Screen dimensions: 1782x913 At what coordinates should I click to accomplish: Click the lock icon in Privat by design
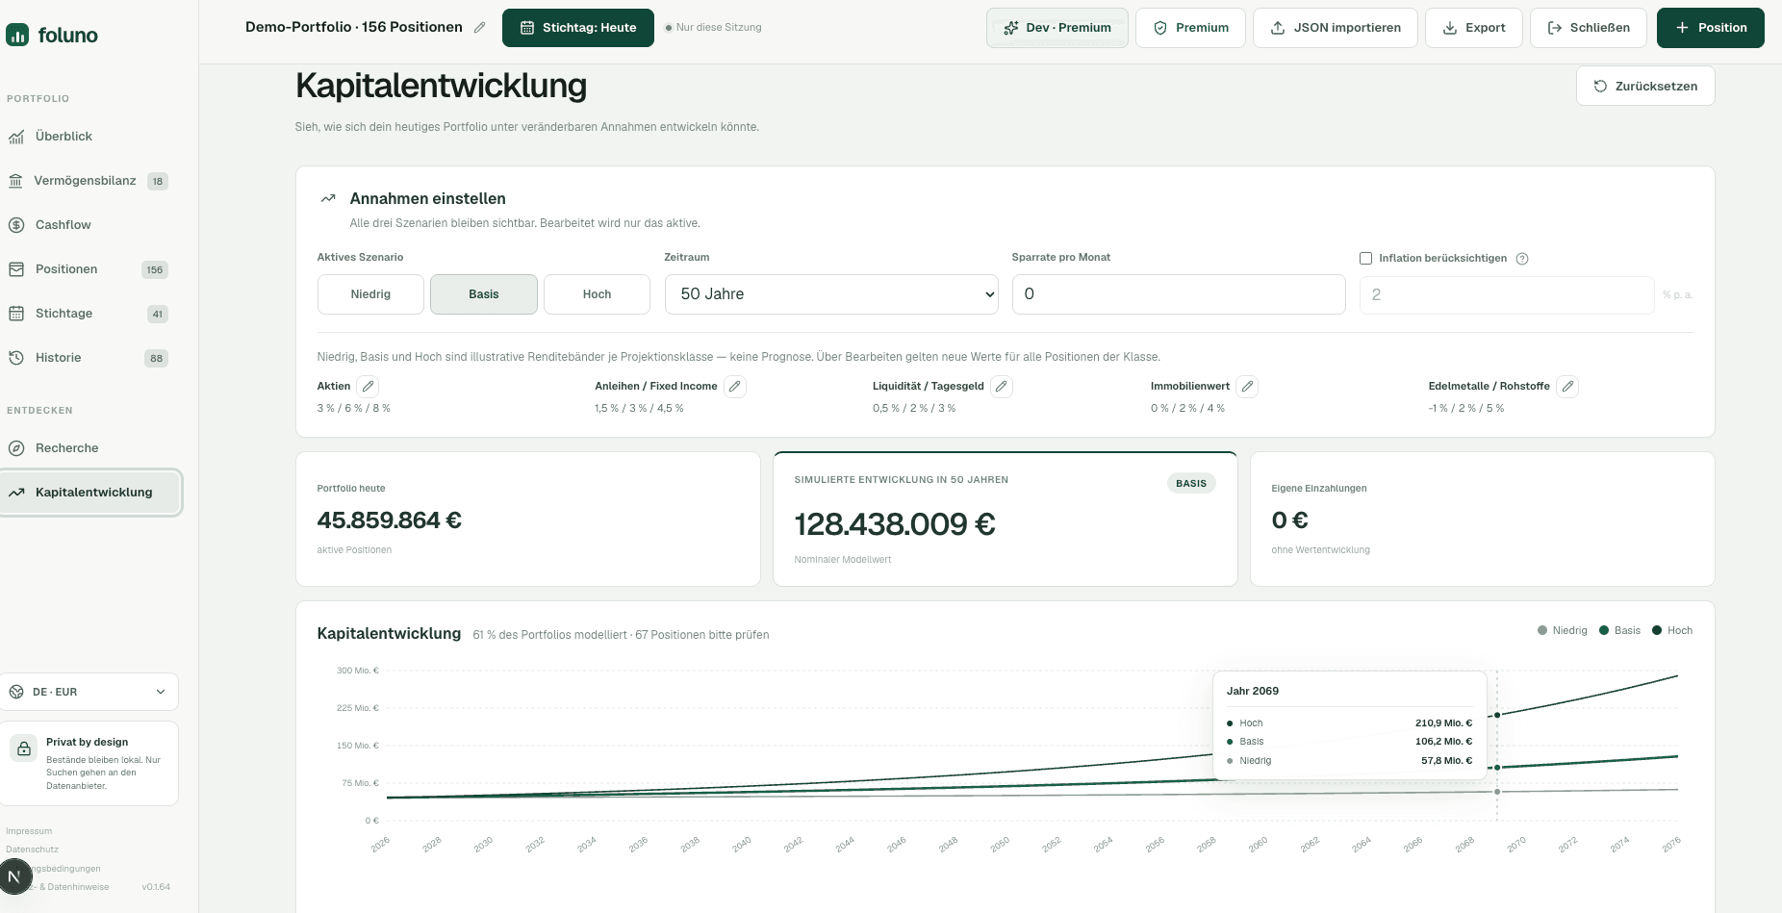pos(24,748)
